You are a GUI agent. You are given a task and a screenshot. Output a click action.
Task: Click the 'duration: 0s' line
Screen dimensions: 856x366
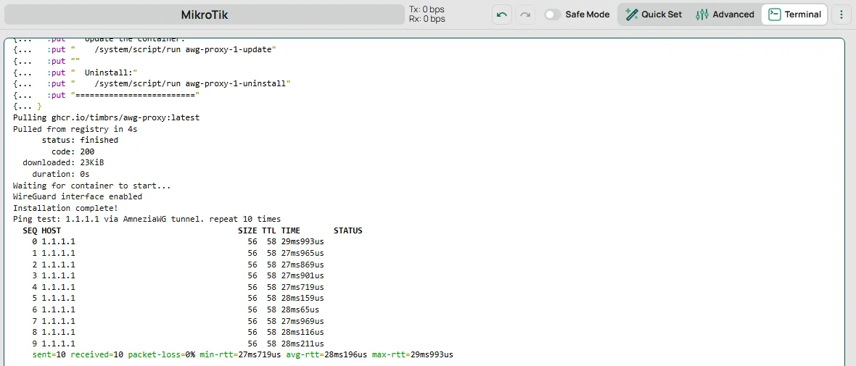click(61, 174)
